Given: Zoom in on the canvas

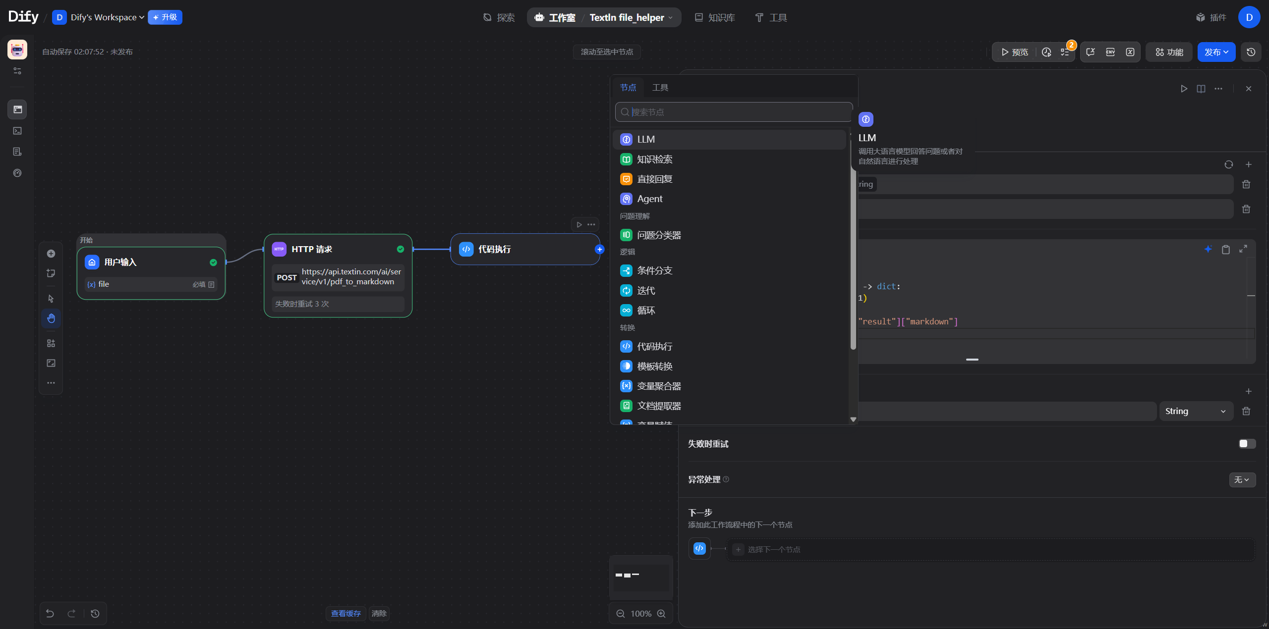Looking at the screenshot, I should [661, 614].
